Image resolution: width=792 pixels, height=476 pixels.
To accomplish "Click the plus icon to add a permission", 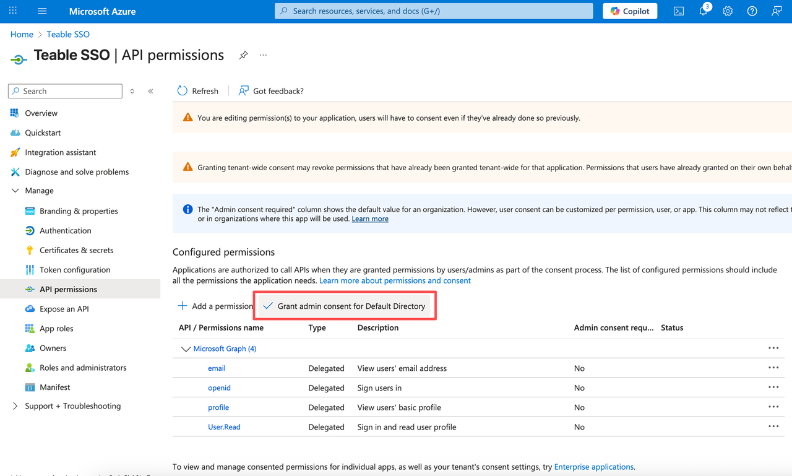I will point(183,306).
